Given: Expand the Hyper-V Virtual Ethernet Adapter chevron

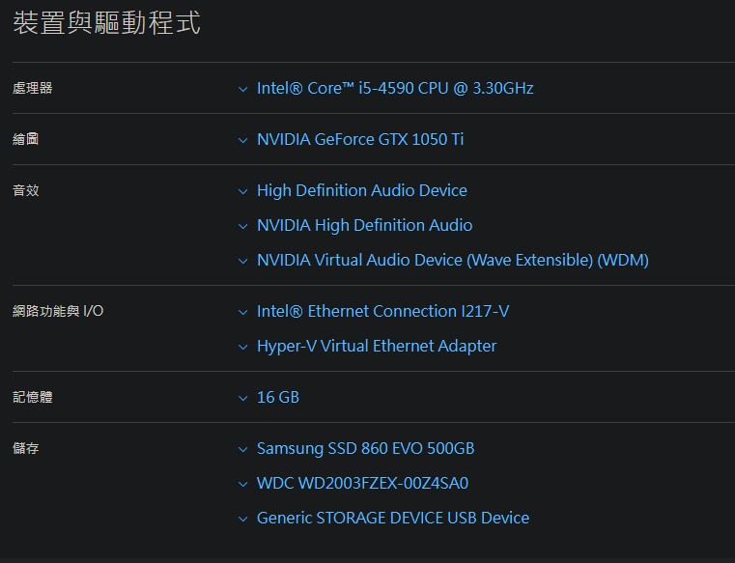Looking at the screenshot, I should 242,347.
